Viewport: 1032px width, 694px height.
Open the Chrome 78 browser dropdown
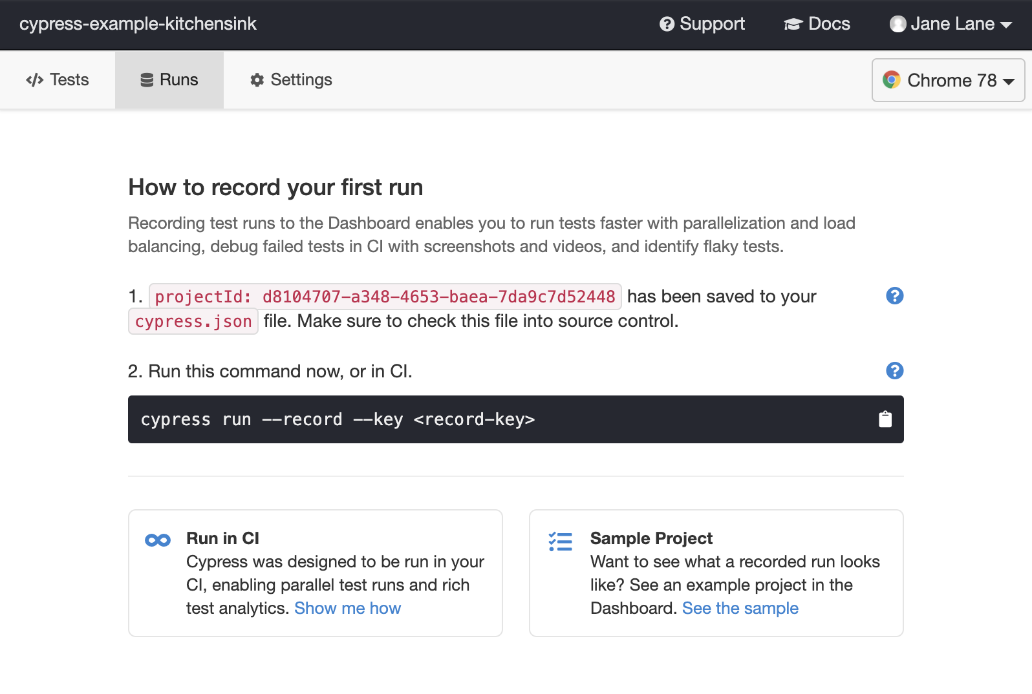949,80
